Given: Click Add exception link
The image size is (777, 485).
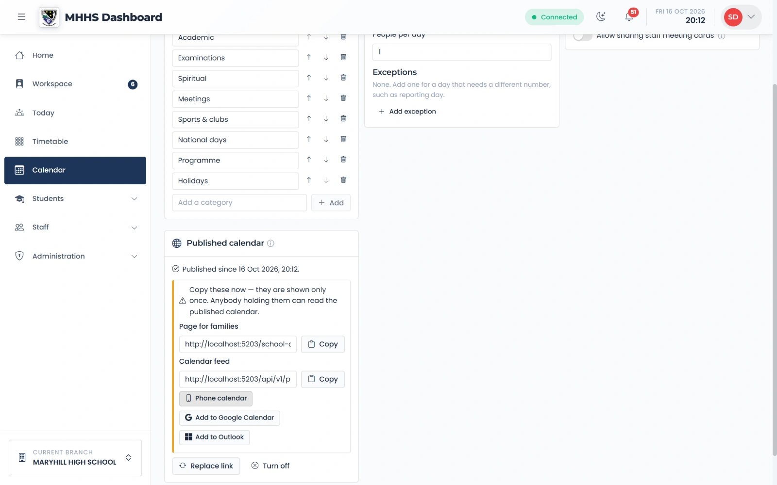Looking at the screenshot, I should pos(407,112).
